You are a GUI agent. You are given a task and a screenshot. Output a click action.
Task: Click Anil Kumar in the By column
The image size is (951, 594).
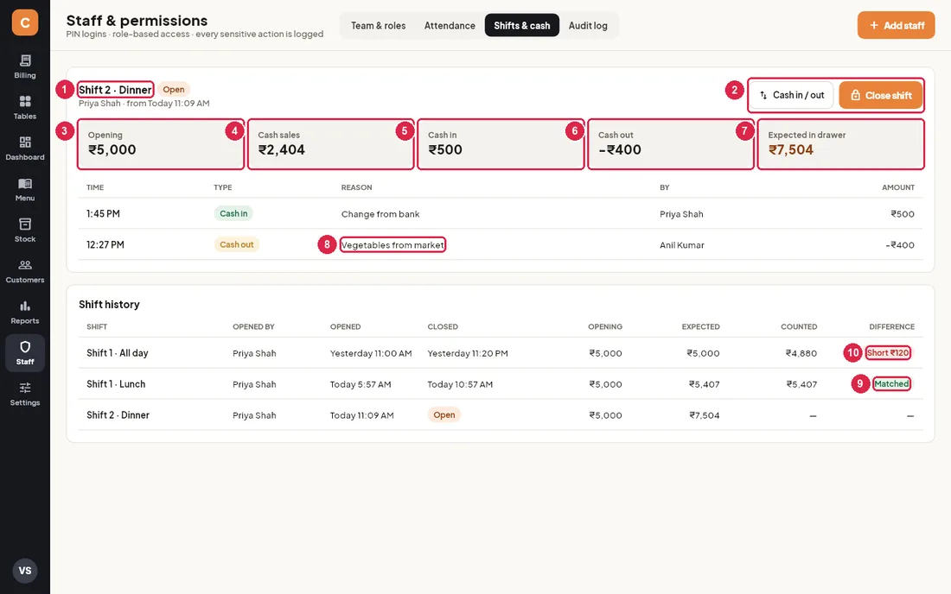[682, 245]
